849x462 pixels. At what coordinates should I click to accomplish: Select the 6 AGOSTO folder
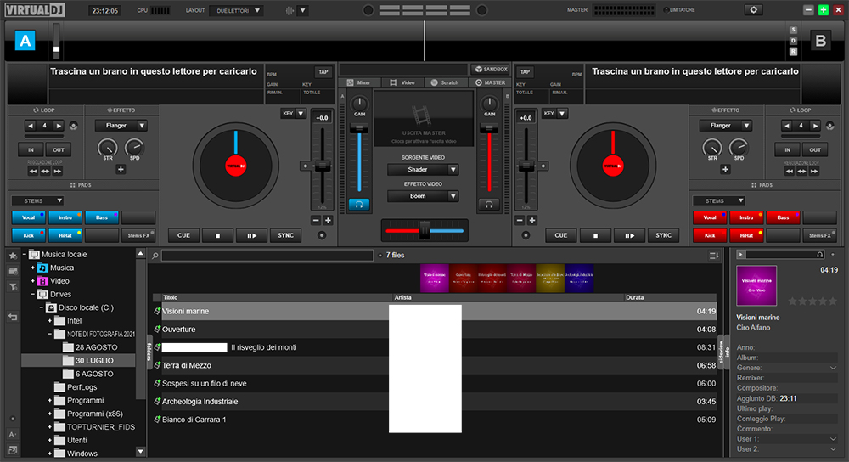pyautogui.click(x=94, y=374)
